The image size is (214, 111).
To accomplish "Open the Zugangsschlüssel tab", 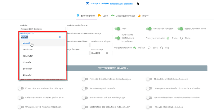I will (123, 16).
